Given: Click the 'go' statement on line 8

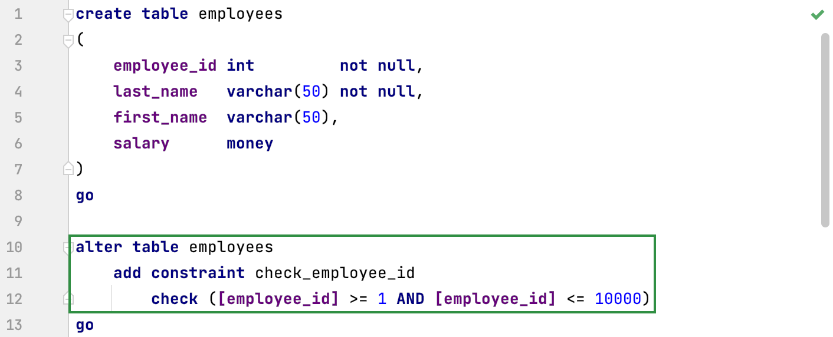Looking at the screenshot, I should point(85,195).
